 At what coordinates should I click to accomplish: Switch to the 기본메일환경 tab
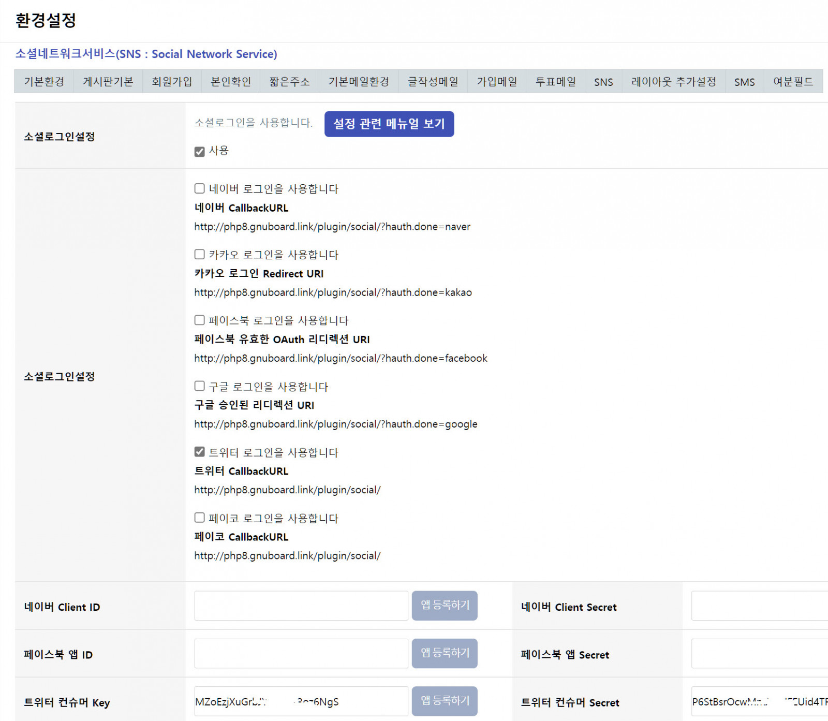359,82
